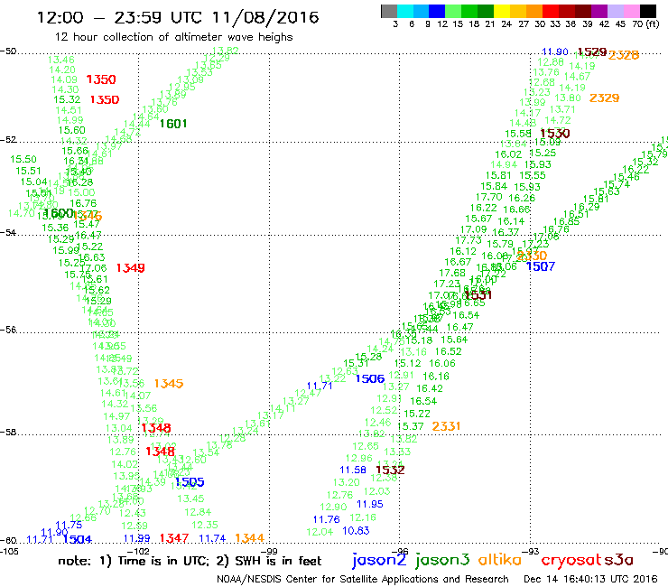This screenshot has width=668, height=587.
Task: Click the latitude axis label '-56'
Action: pyautogui.click(x=8, y=330)
